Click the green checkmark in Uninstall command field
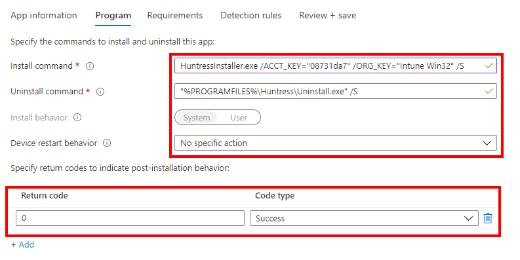This screenshot has height=260, width=520. pos(489,91)
